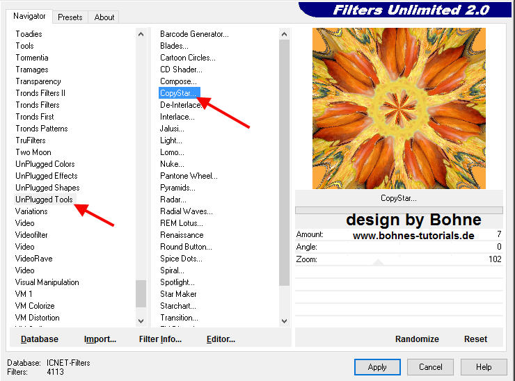This screenshot has width=515, height=381.
Task: Reset the filter parameters
Action: (x=475, y=339)
